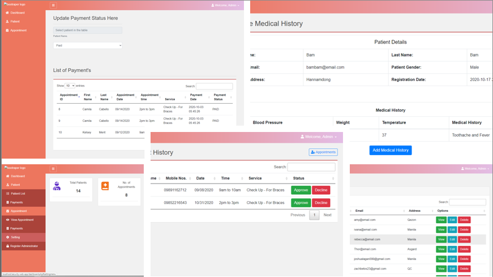493x277 pixels.
Task: Open Welcome, Admin menu on Update Payment Status page
Action: (225, 5)
